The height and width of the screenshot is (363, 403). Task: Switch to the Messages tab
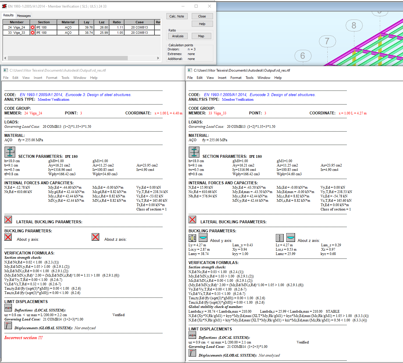24,15
